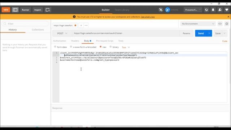Click the request URL field

pyautogui.click(x=126, y=33)
